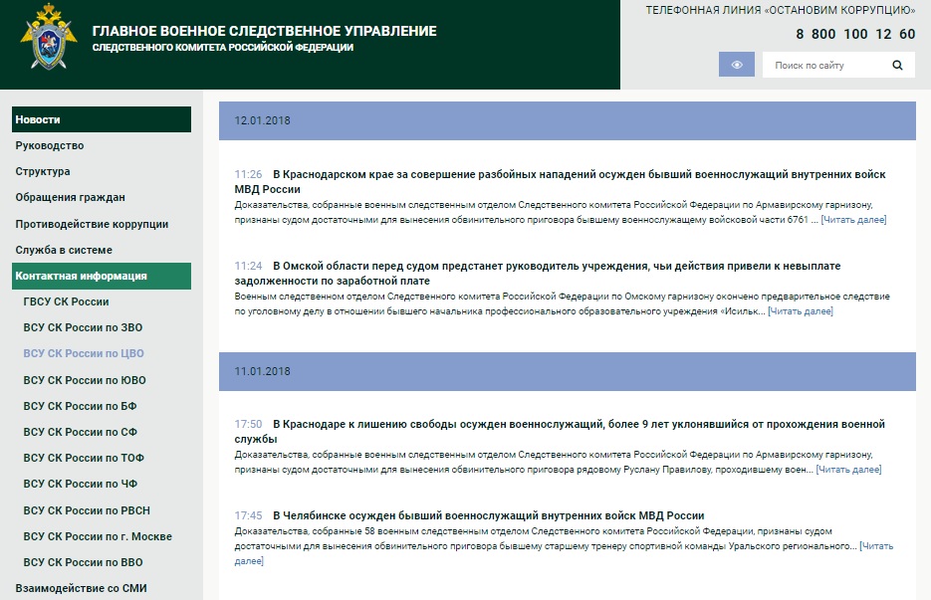The height and width of the screenshot is (600, 931).
Task: Open "ВСУ СК России по ЦВО" link
Action: (x=84, y=353)
